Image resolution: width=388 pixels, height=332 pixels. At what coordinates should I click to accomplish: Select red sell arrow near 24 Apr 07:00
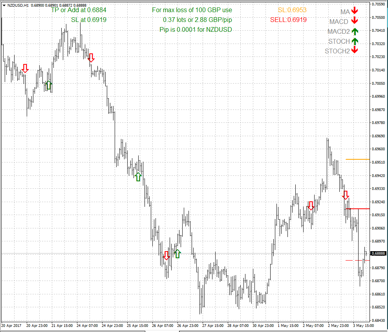click(91, 58)
